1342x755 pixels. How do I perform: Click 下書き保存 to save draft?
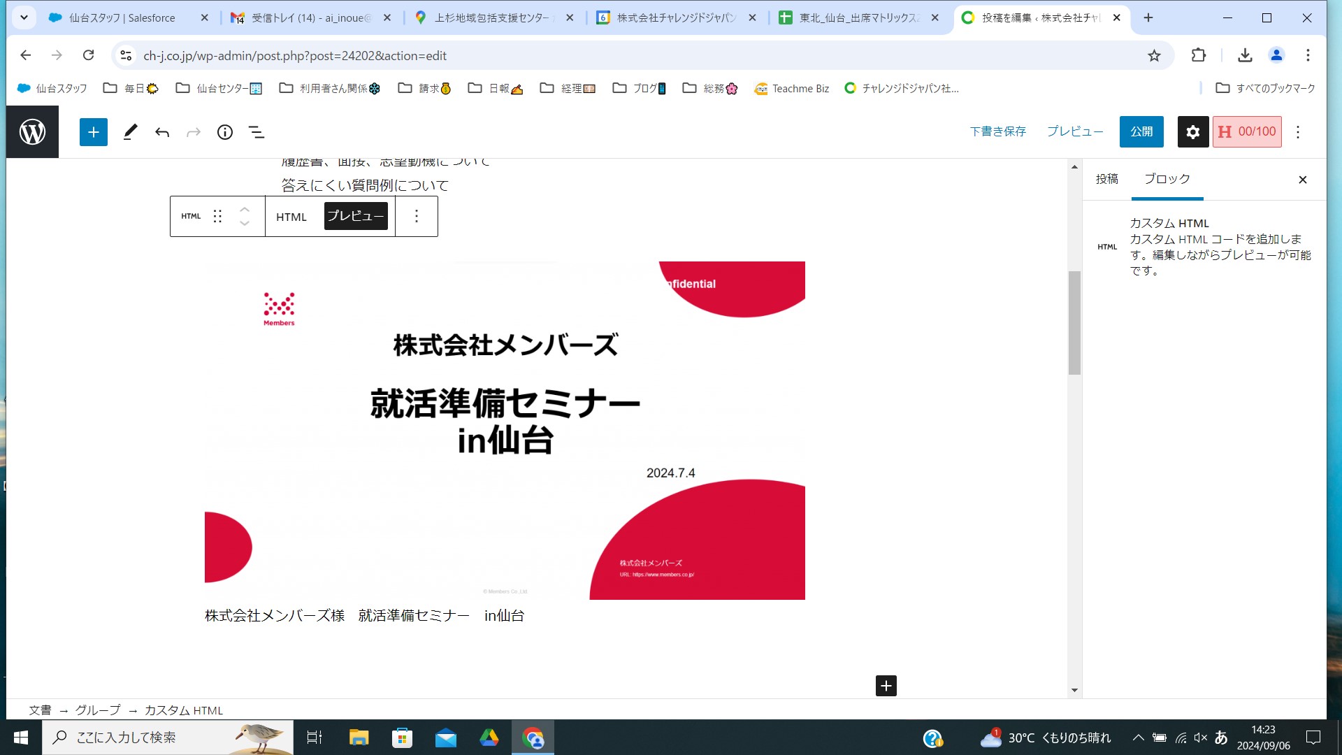pos(997,131)
